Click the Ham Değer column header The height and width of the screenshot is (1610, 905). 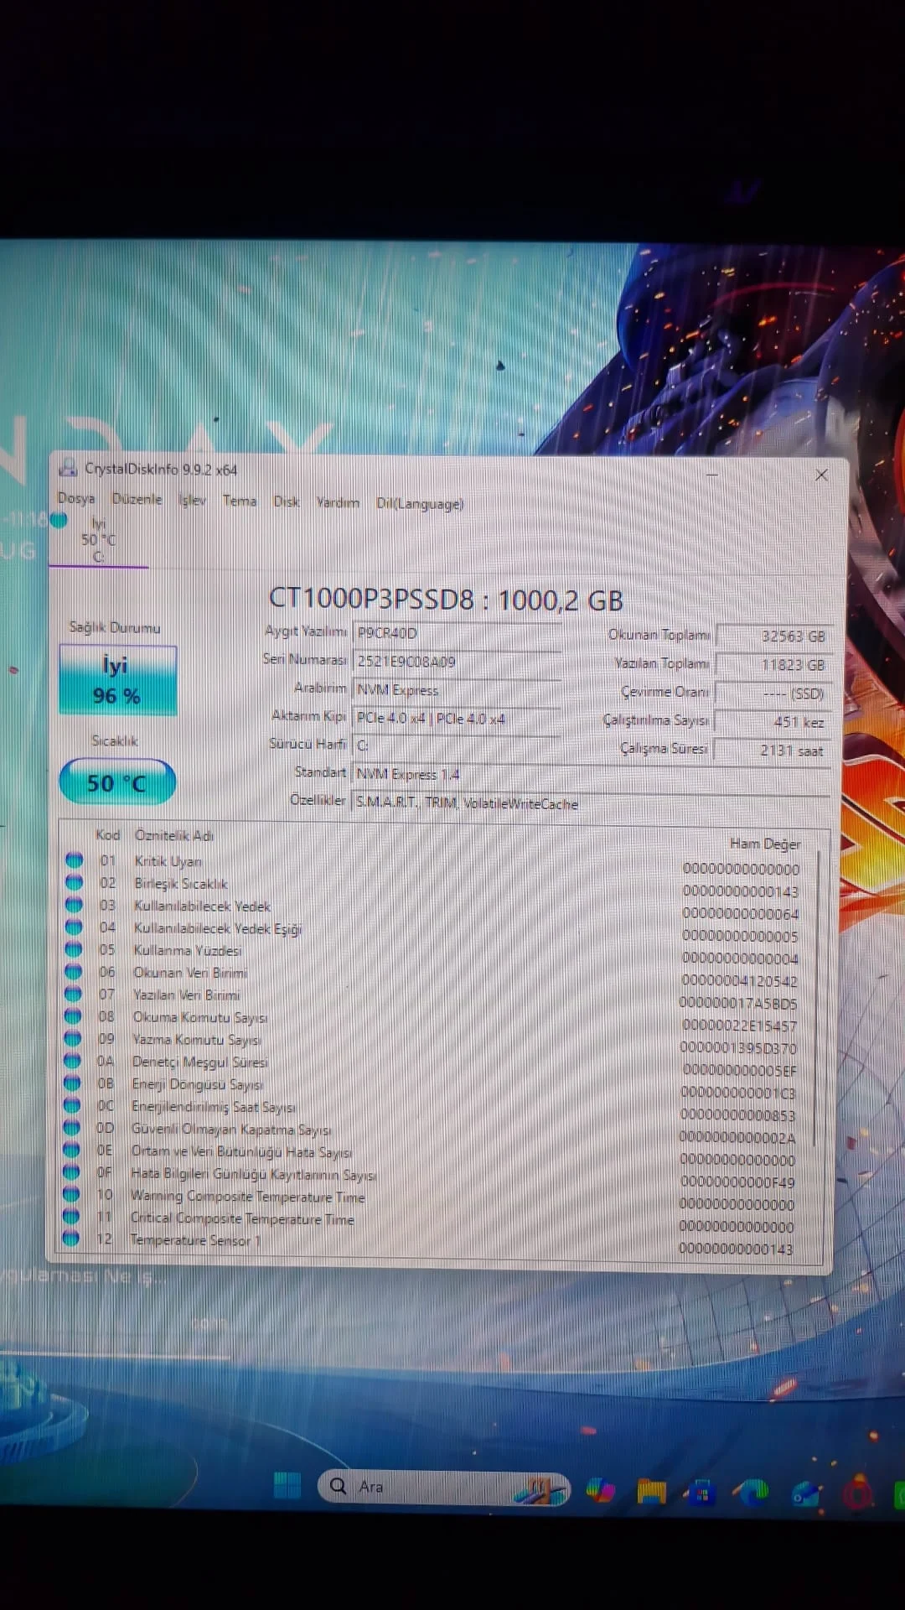(x=765, y=844)
